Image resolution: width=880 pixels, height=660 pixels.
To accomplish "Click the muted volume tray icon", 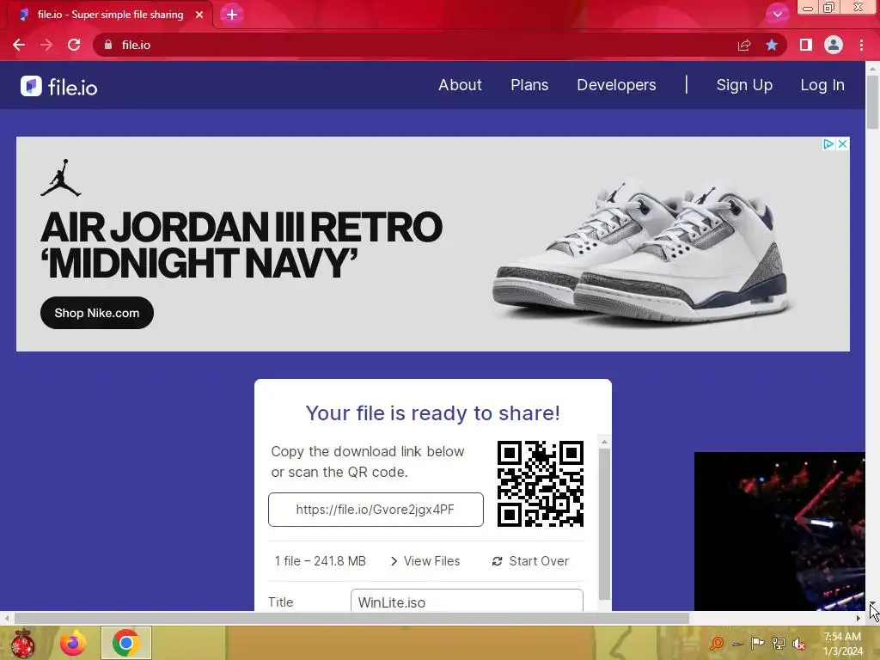I will (x=798, y=644).
